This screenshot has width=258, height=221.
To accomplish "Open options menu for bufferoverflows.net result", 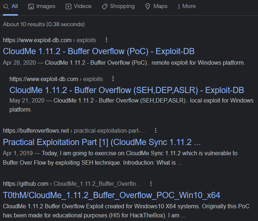I will pos(156,130).
